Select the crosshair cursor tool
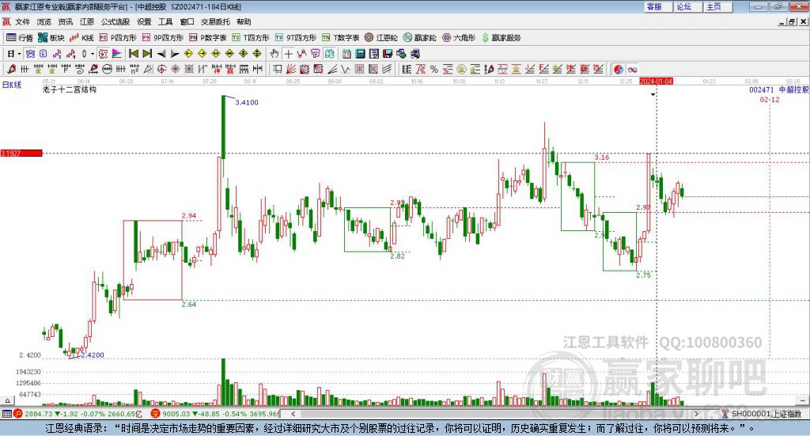 [x=289, y=54]
